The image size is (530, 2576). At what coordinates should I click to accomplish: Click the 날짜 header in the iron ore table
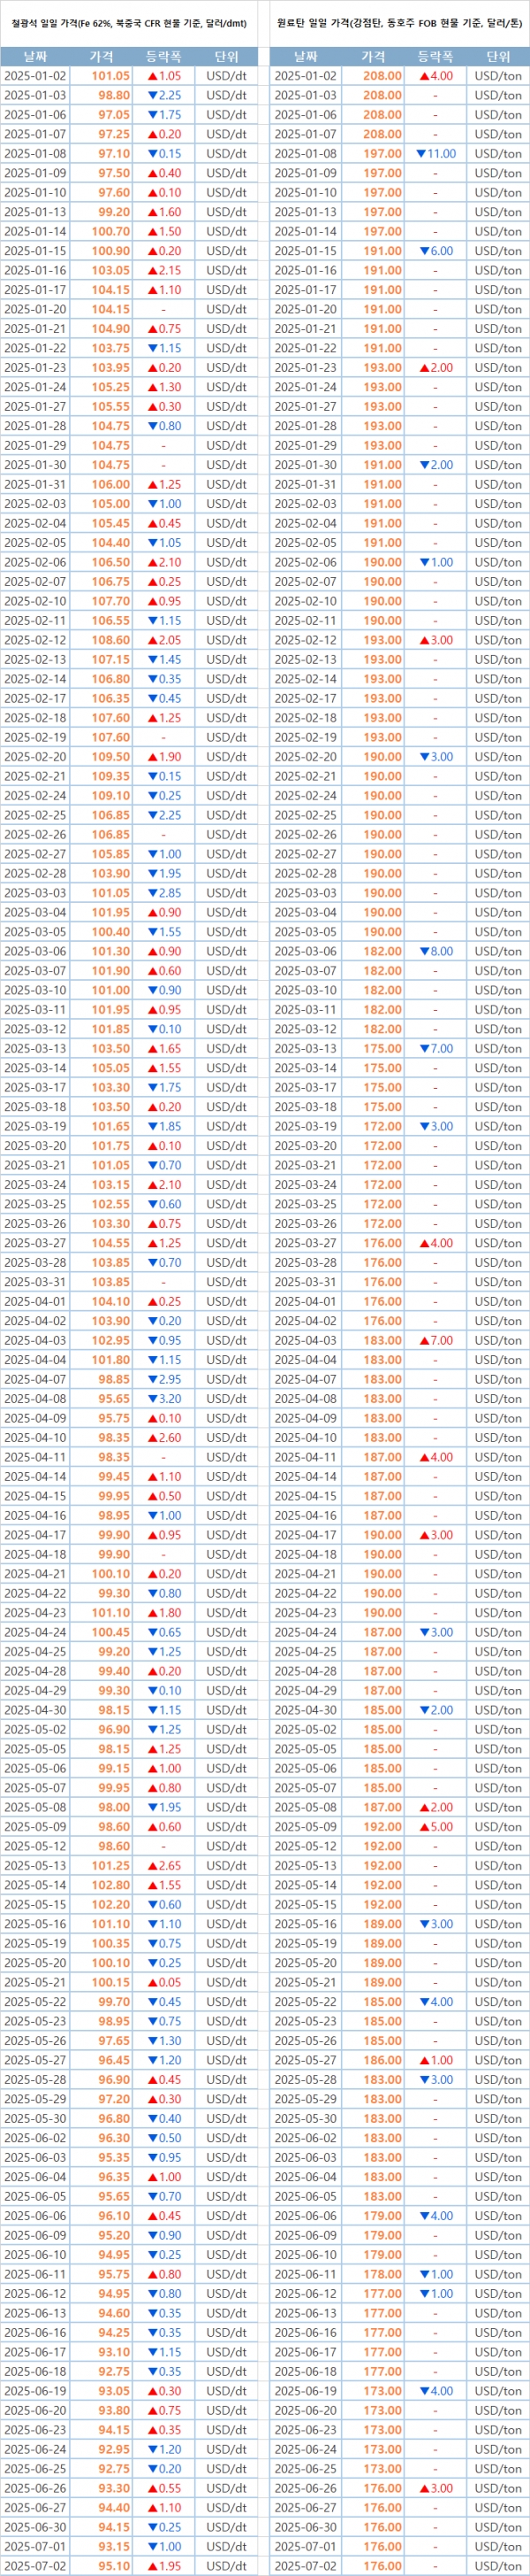pos(34,57)
